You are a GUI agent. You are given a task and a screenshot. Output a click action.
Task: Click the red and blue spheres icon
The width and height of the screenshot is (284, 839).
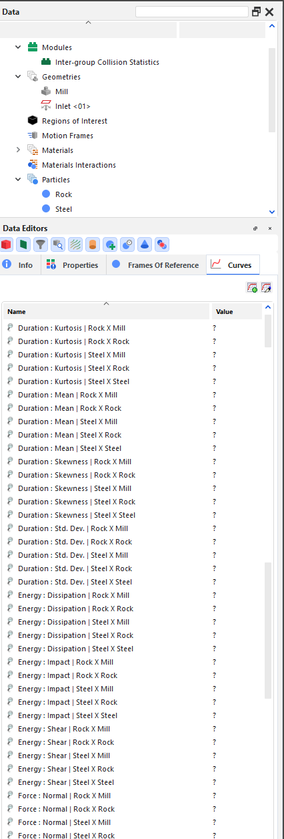pyautogui.click(x=161, y=244)
